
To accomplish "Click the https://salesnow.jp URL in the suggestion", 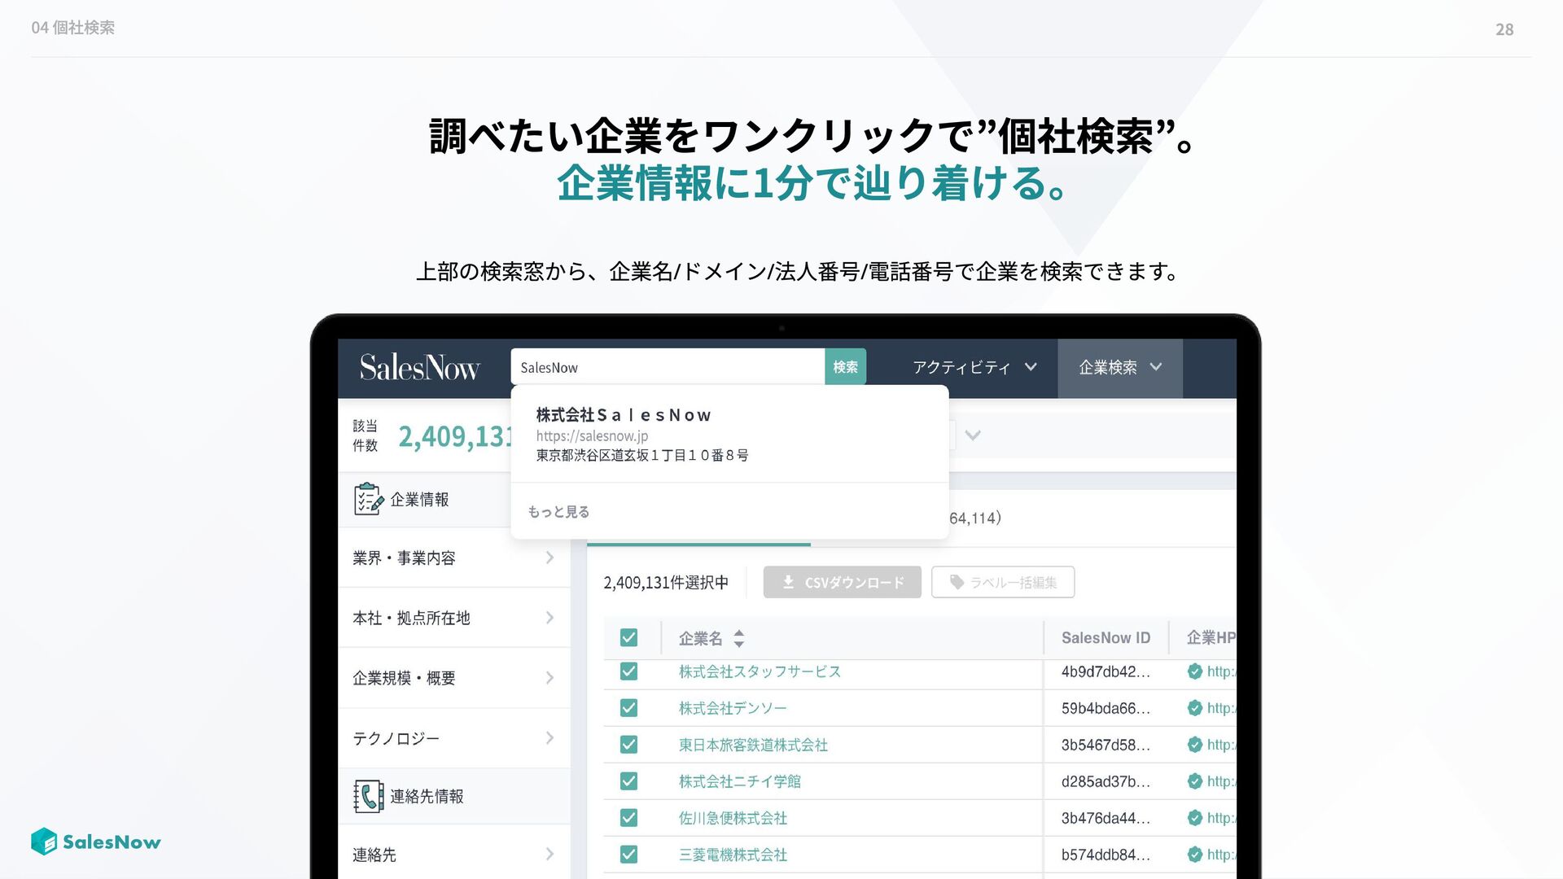I will (x=592, y=436).
